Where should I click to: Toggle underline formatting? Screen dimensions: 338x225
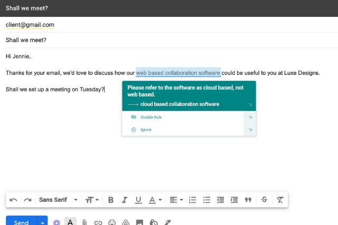[x=138, y=200]
